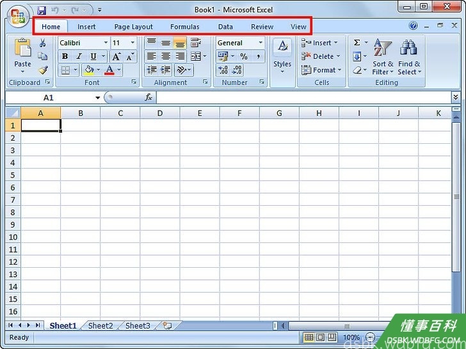Image resolution: width=466 pixels, height=349 pixels.
Task: Decrease the cell indent
Action: (x=152, y=70)
